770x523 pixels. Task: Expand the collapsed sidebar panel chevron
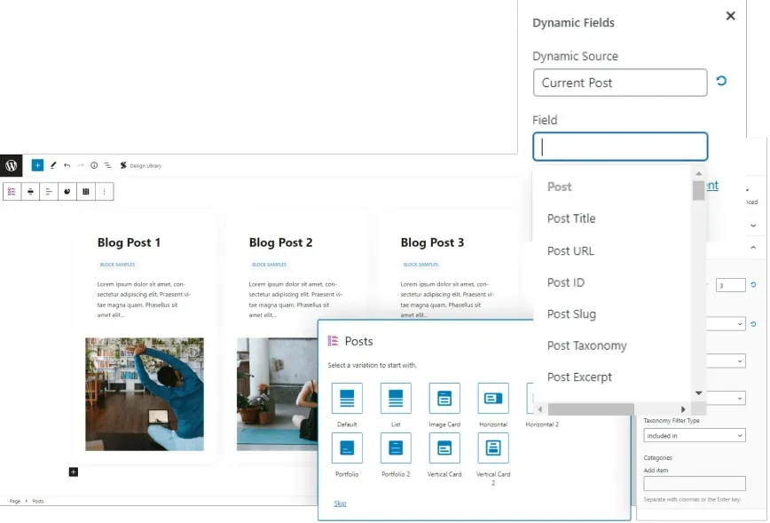753,226
